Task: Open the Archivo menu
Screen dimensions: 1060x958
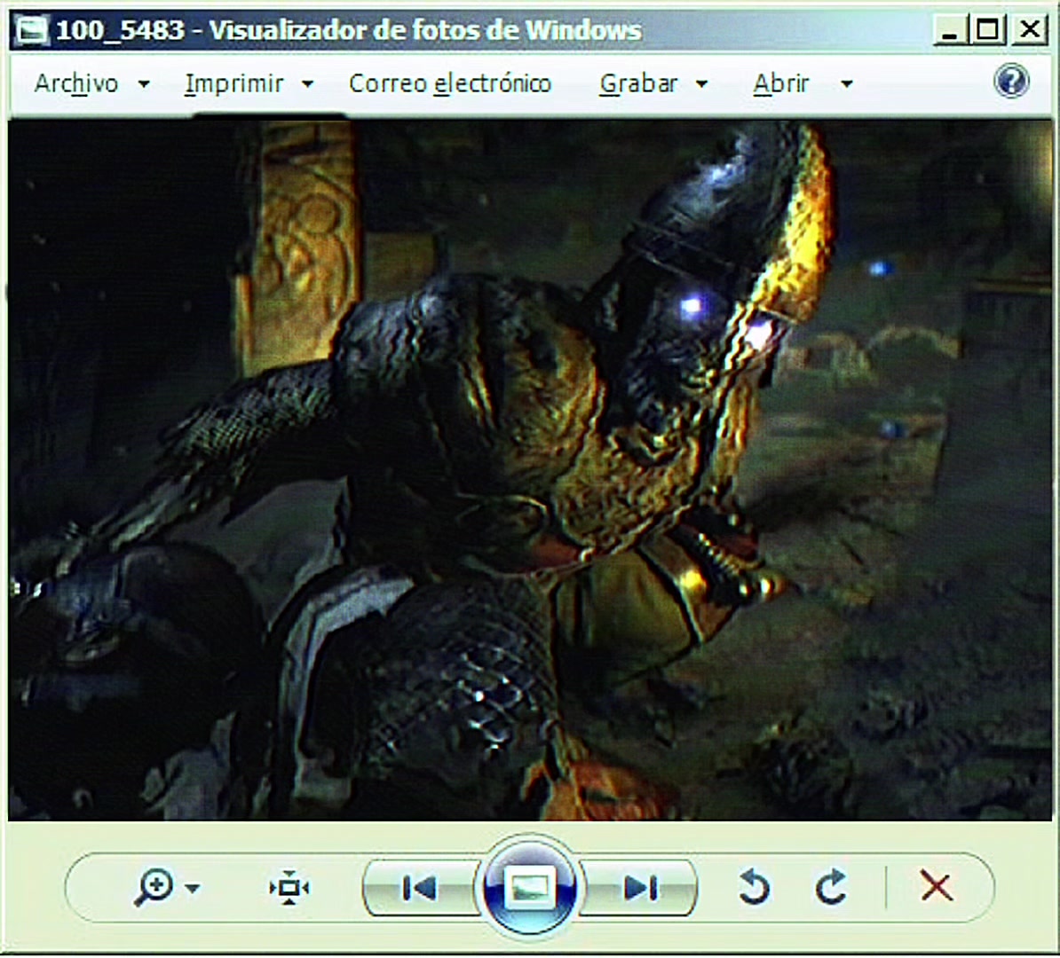Action: (76, 83)
